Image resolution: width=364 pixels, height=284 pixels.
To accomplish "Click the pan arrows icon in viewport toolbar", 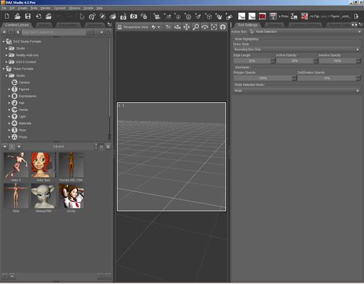I will click(186, 27).
